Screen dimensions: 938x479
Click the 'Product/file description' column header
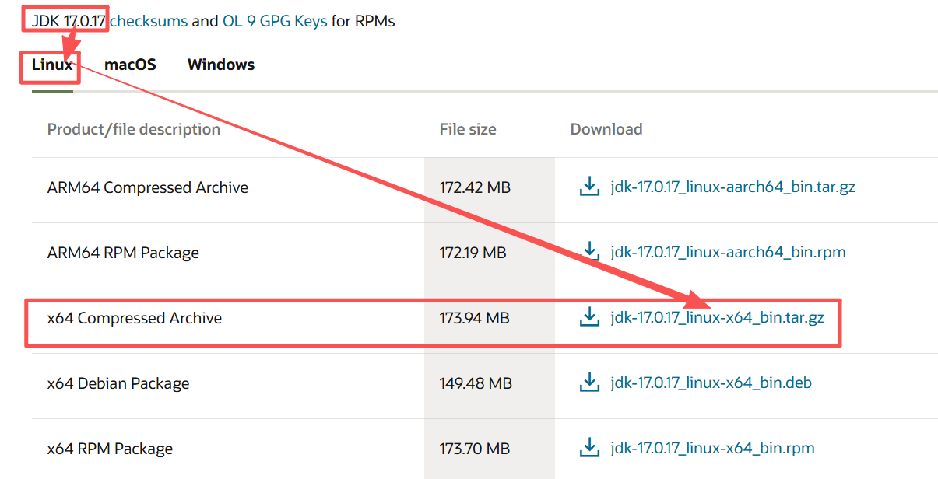134,129
